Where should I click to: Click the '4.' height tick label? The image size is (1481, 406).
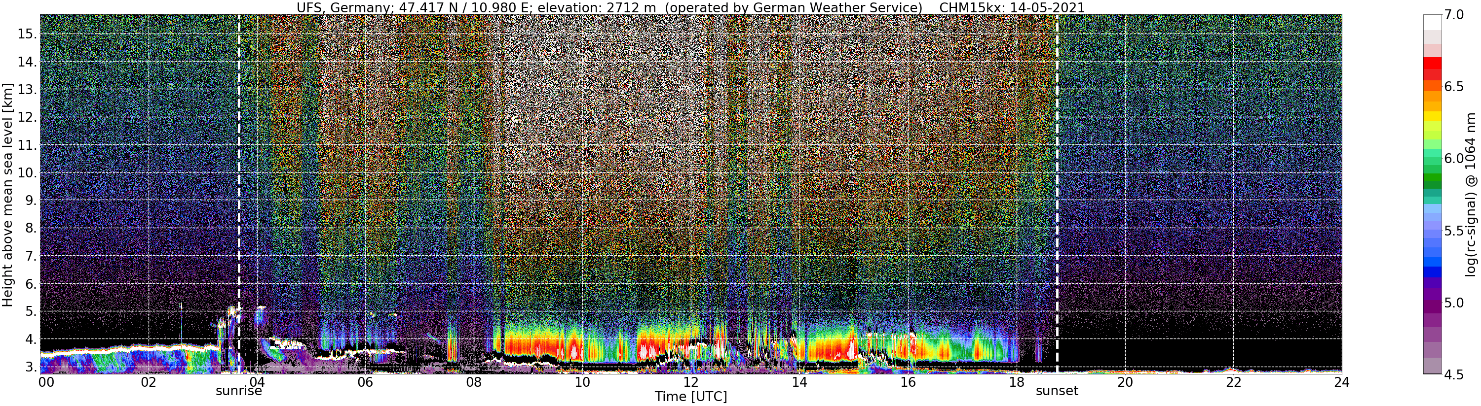coord(31,339)
